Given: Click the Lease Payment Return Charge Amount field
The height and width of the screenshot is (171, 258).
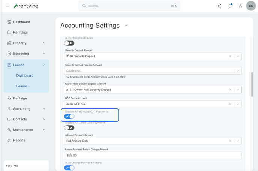Looking at the screenshot, I should pos(153,155).
